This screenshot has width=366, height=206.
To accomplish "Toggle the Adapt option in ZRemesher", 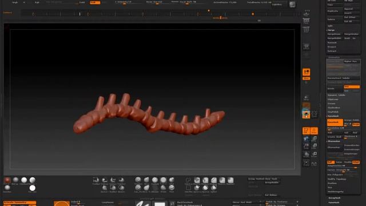I will pos(356,162).
